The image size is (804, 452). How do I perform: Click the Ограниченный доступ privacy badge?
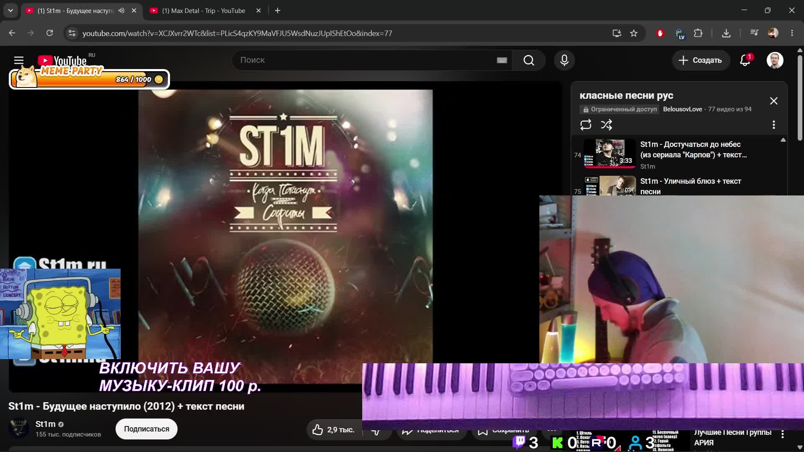tap(619, 109)
